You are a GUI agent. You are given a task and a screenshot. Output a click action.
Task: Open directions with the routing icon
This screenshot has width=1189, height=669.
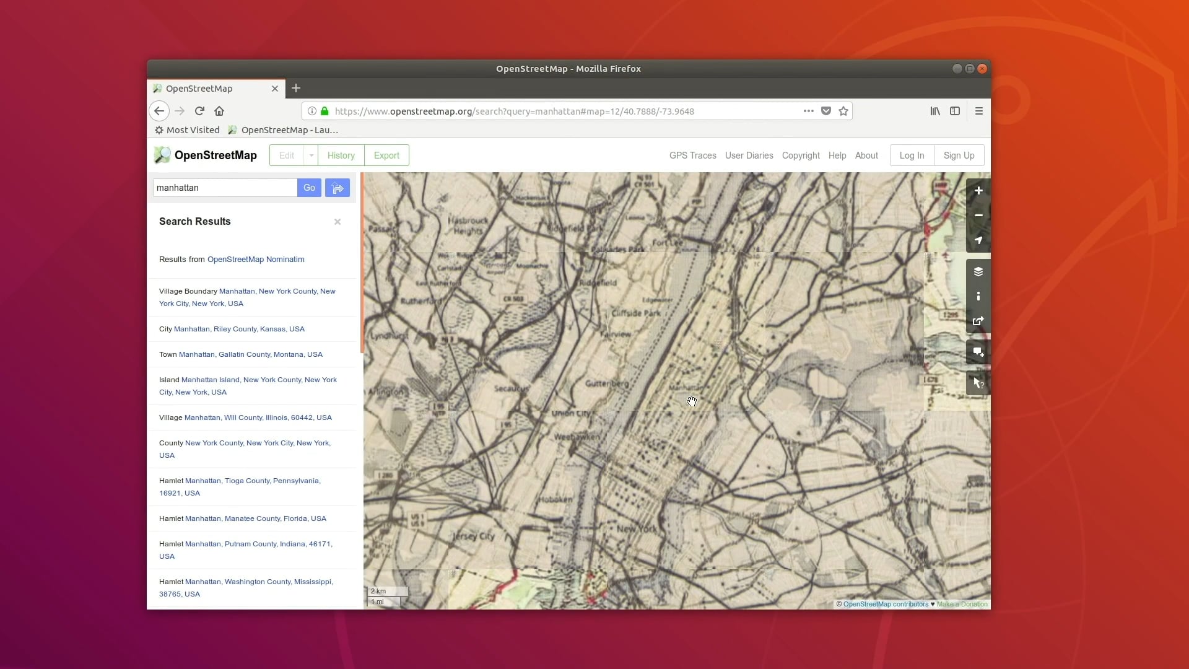[x=337, y=188]
